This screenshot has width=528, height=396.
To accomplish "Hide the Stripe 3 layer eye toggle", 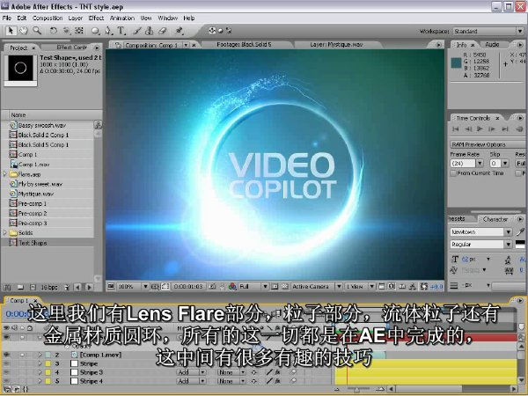I will pyautogui.click(x=6, y=372).
